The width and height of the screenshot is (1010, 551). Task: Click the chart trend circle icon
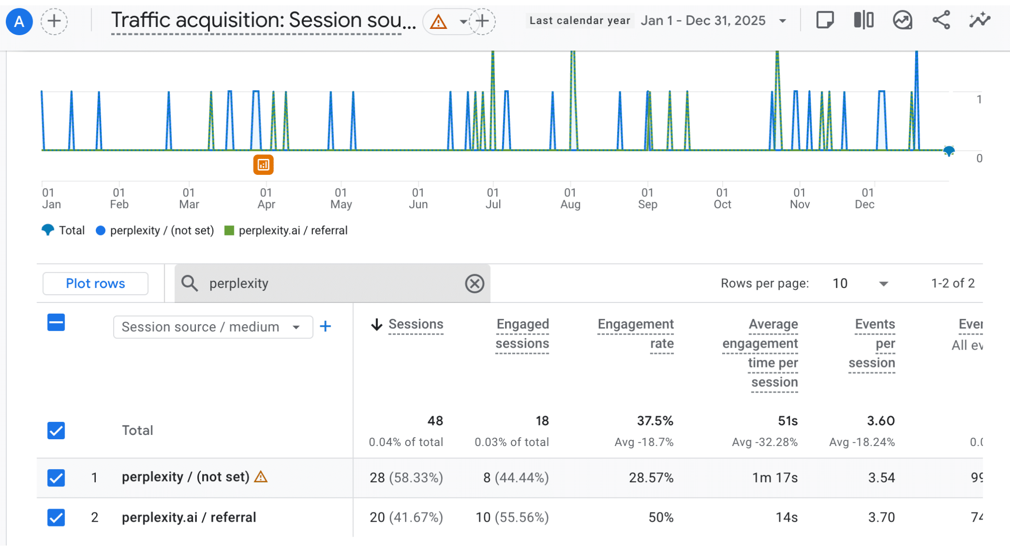(x=902, y=20)
